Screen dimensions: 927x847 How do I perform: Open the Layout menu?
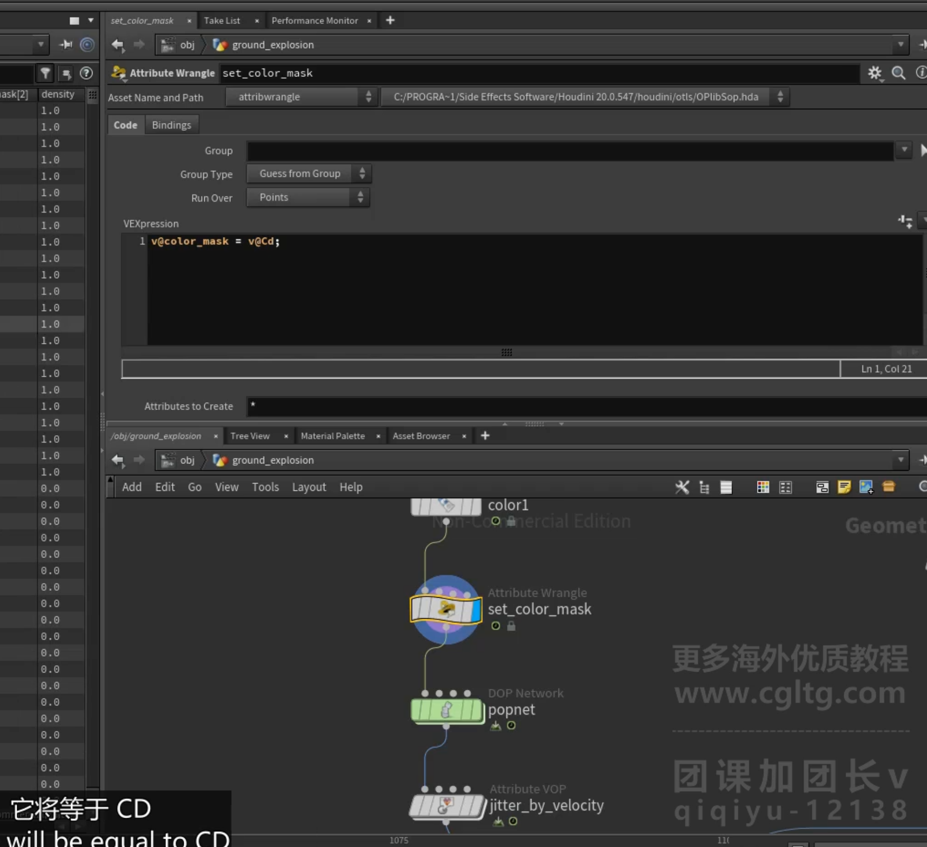(309, 487)
